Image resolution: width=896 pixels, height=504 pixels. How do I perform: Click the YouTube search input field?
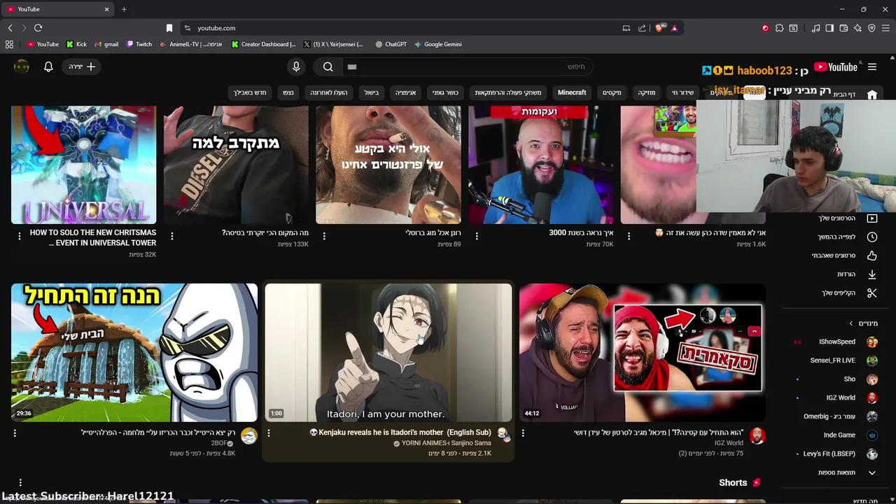(467, 66)
